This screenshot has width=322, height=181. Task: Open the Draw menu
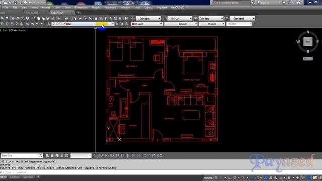tap(68, 7)
